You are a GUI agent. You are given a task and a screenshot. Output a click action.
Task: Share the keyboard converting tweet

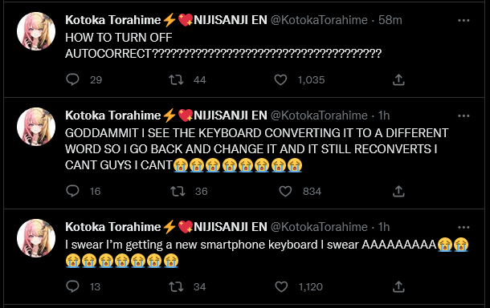click(398, 191)
